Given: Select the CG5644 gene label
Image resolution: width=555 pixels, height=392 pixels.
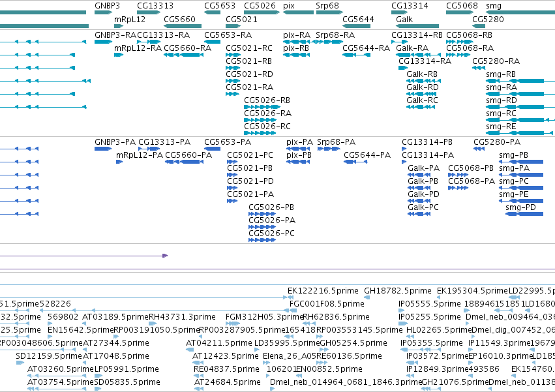Looking at the screenshot, I should click(358, 19).
